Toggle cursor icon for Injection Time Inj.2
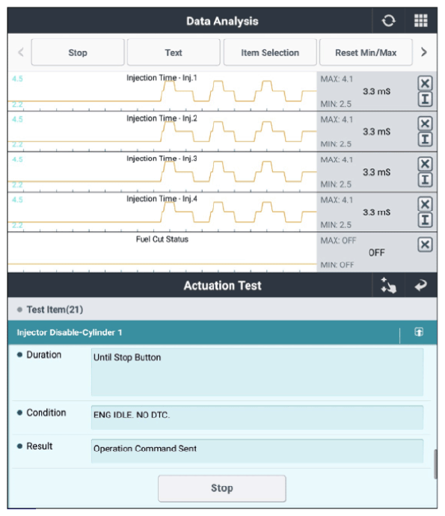This screenshot has height=516, width=445. [x=425, y=140]
